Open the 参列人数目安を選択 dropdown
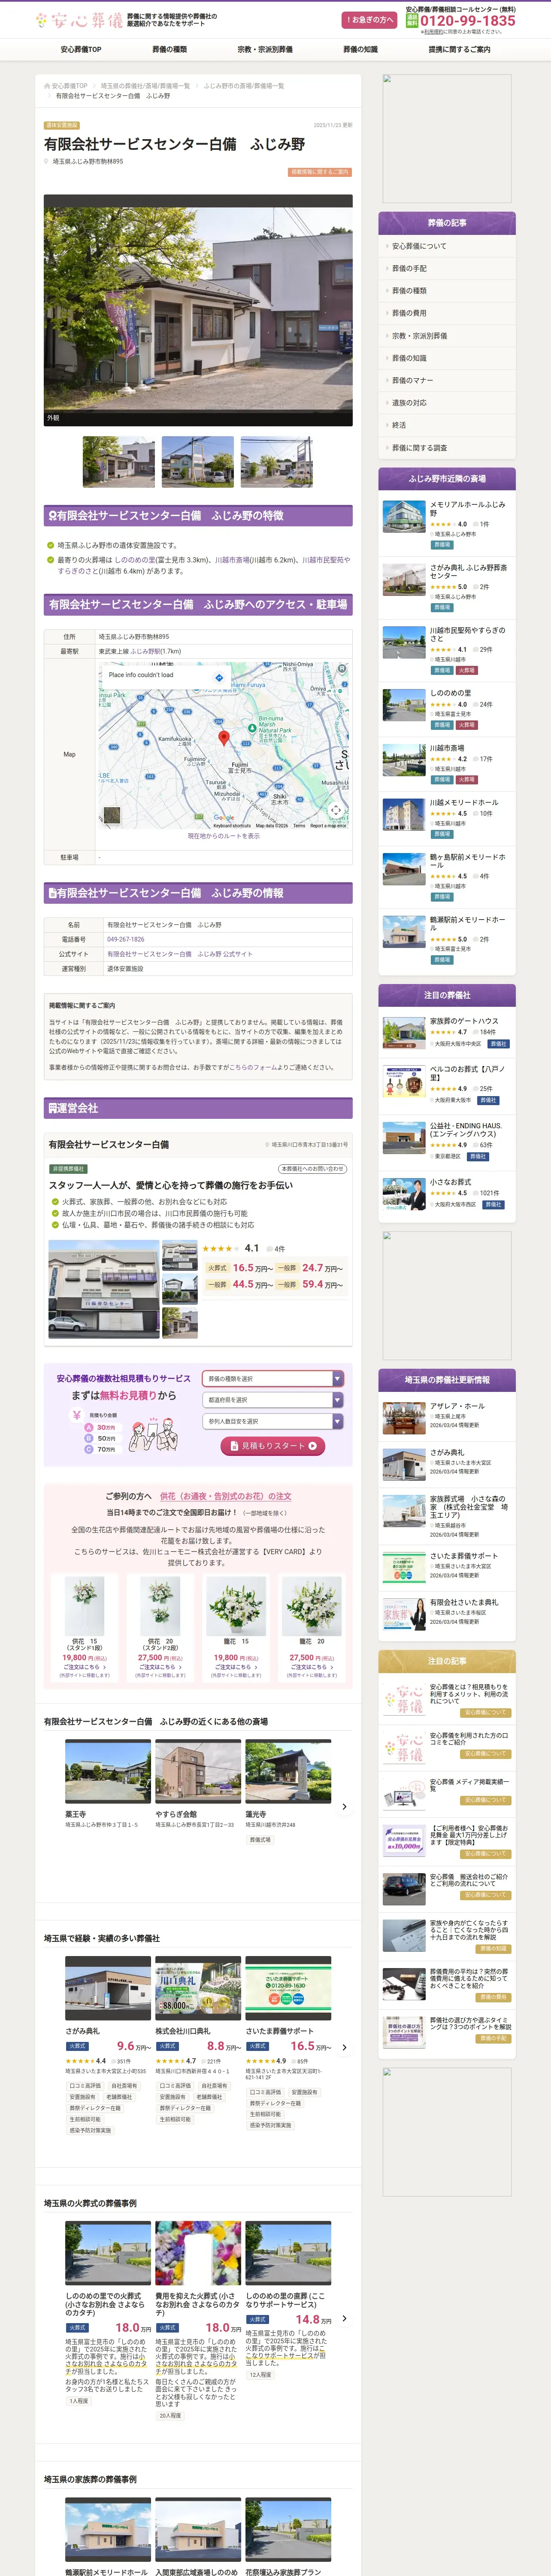Viewport: 551px width, 2576px height. tap(273, 1421)
